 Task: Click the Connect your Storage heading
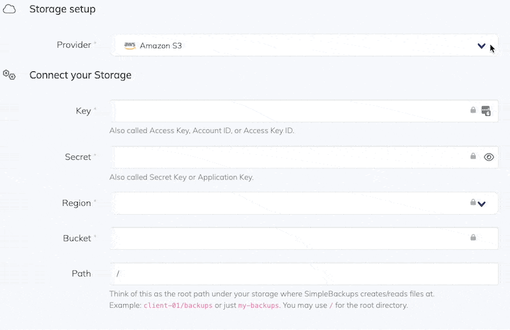80,75
